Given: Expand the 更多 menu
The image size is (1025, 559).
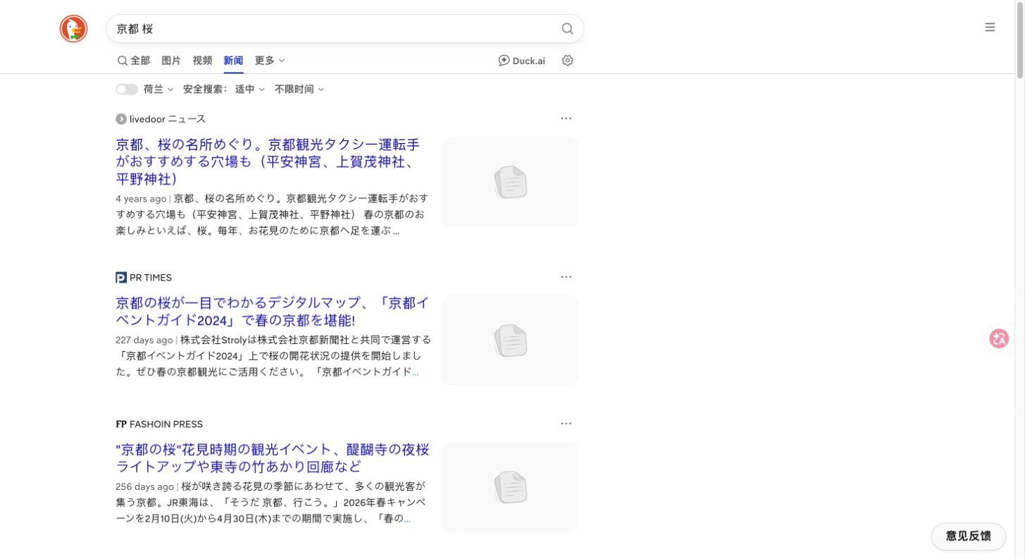Looking at the screenshot, I should [x=270, y=61].
